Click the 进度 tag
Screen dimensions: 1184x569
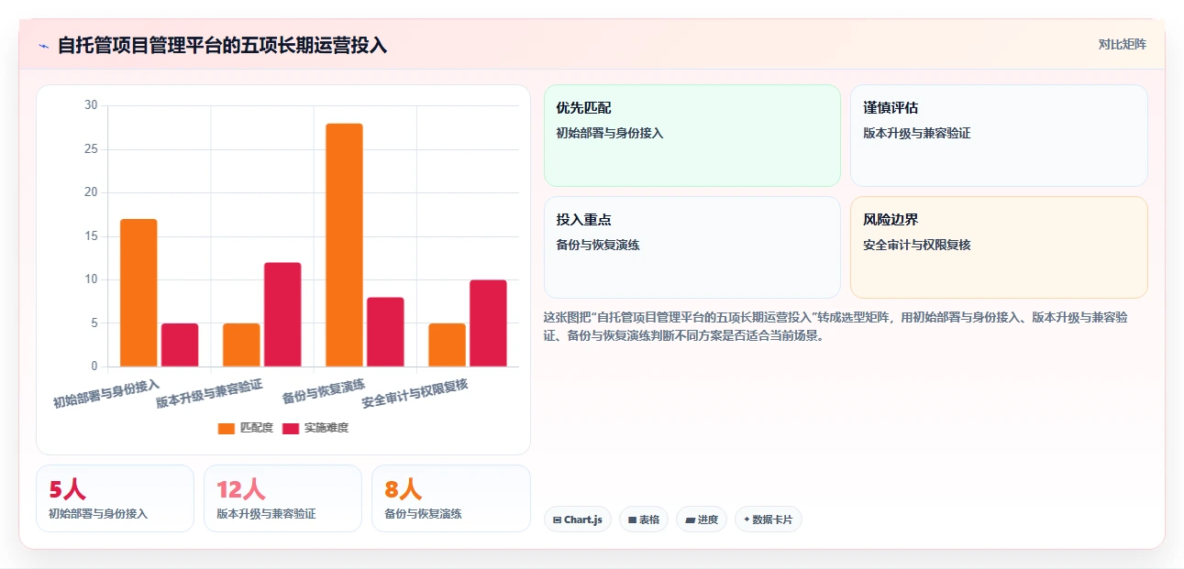[x=702, y=520]
